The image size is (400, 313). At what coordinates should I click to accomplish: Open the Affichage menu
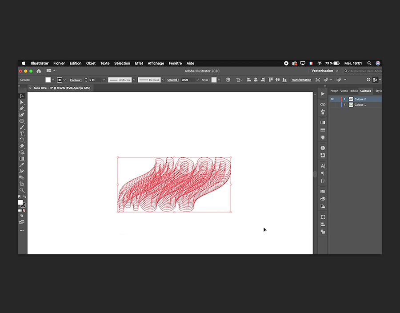coord(156,63)
